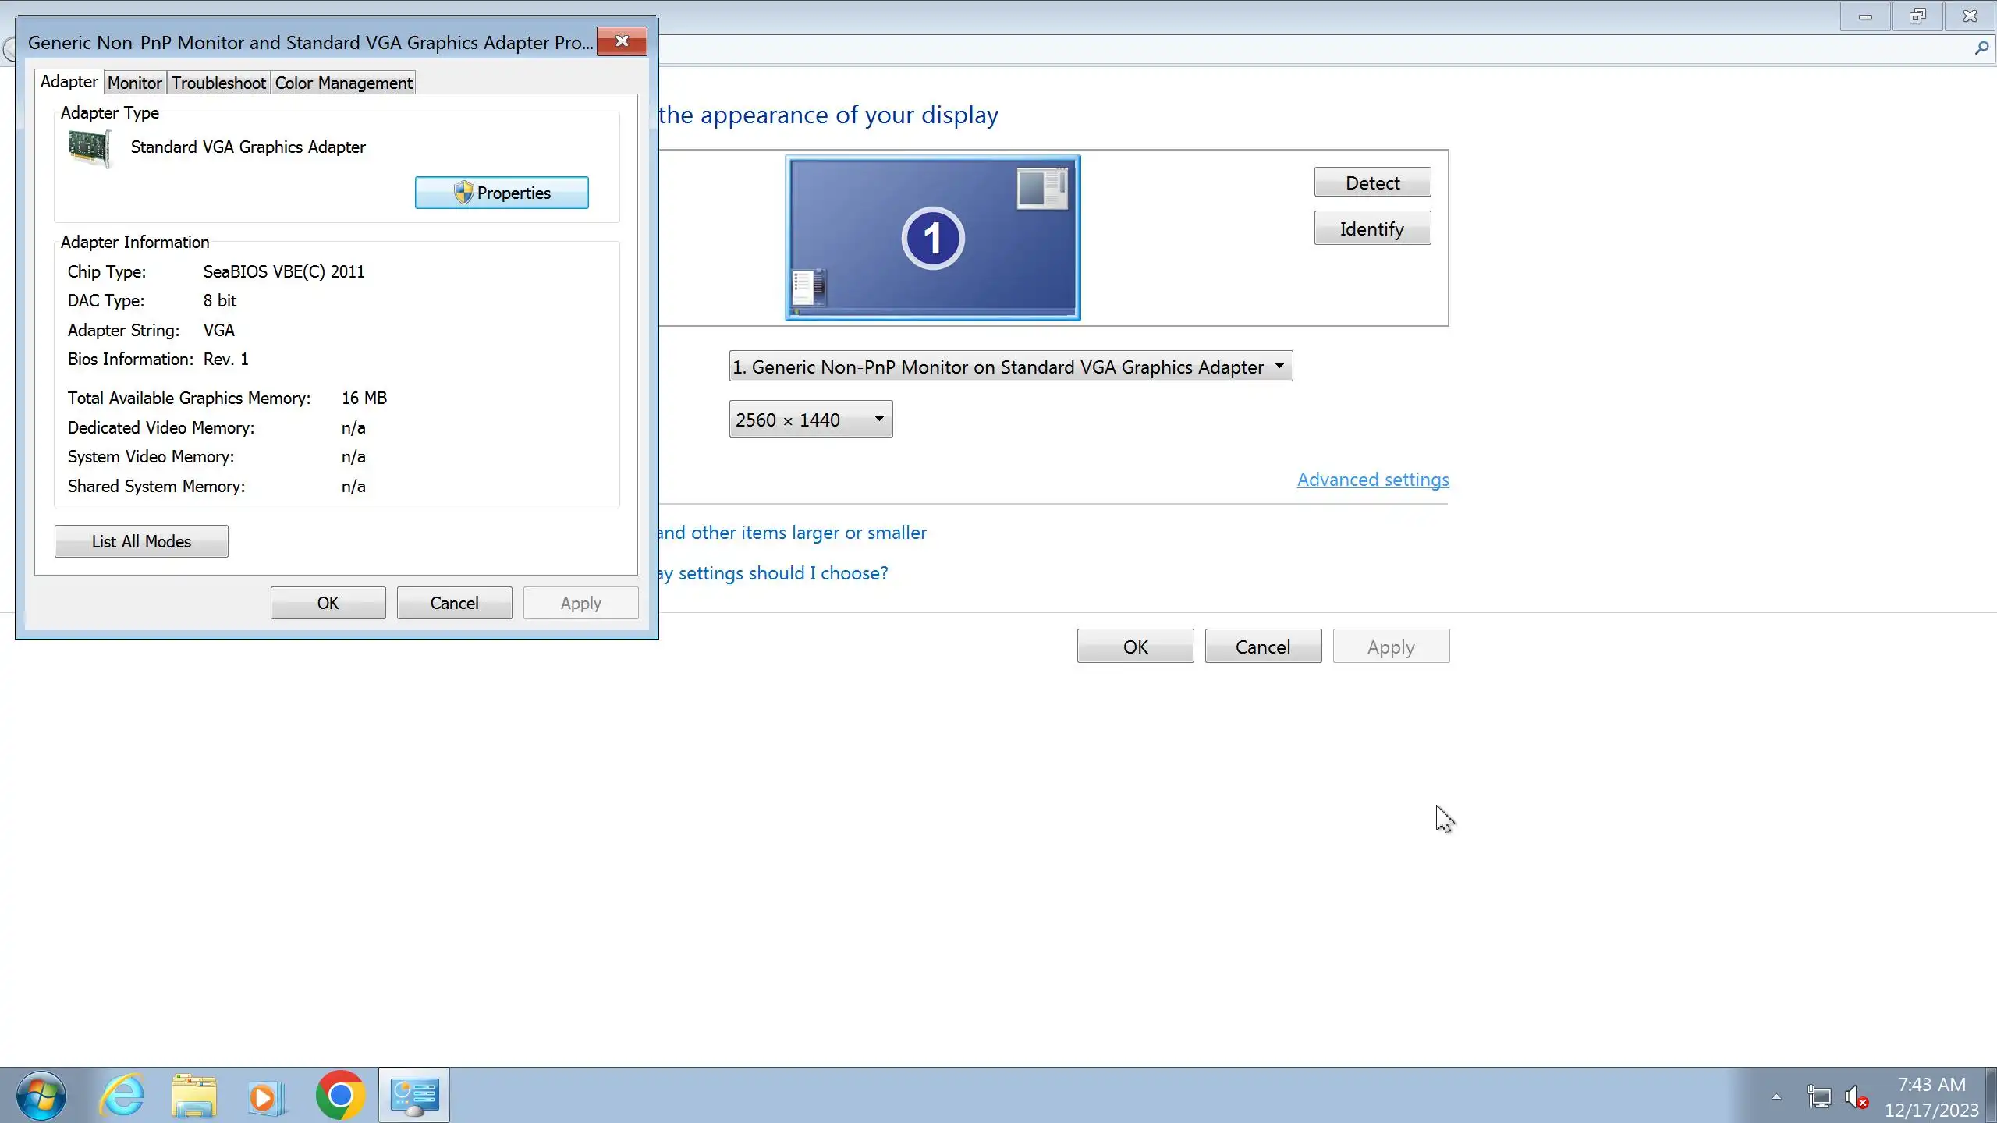Launch Windows Media Player from taskbar
This screenshot has width=1997, height=1123.
266,1096
